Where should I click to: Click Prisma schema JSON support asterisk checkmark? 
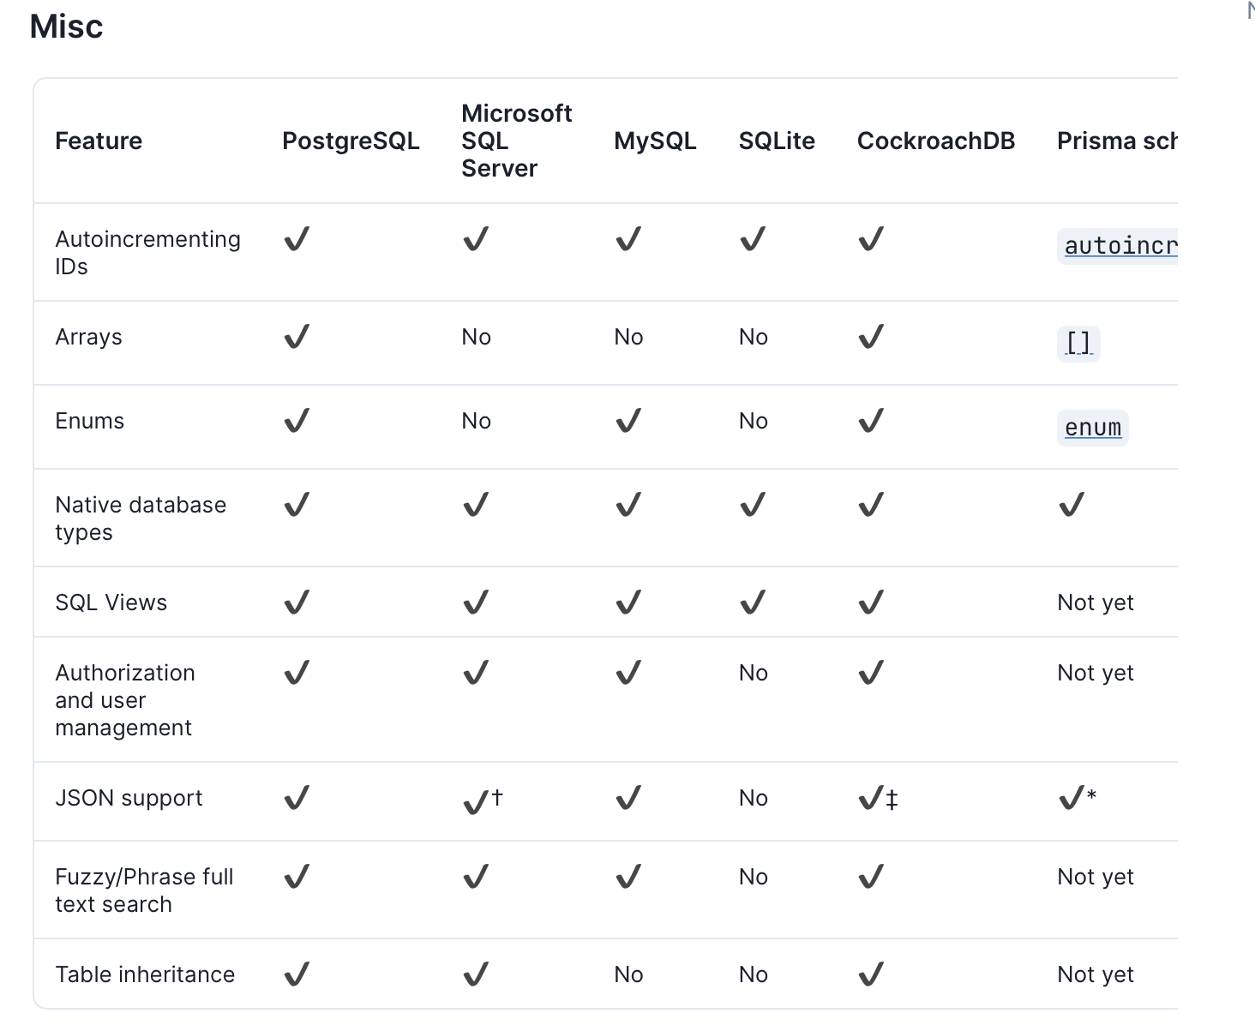pos(1078,798)
